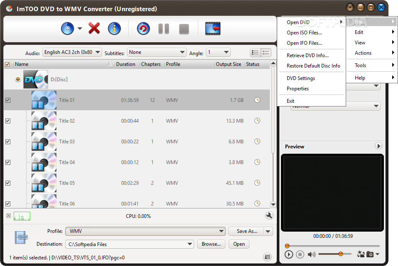This screenshot has height=266, width=398.
Task: Click the Pause toolbar icon
Action: 164,29
